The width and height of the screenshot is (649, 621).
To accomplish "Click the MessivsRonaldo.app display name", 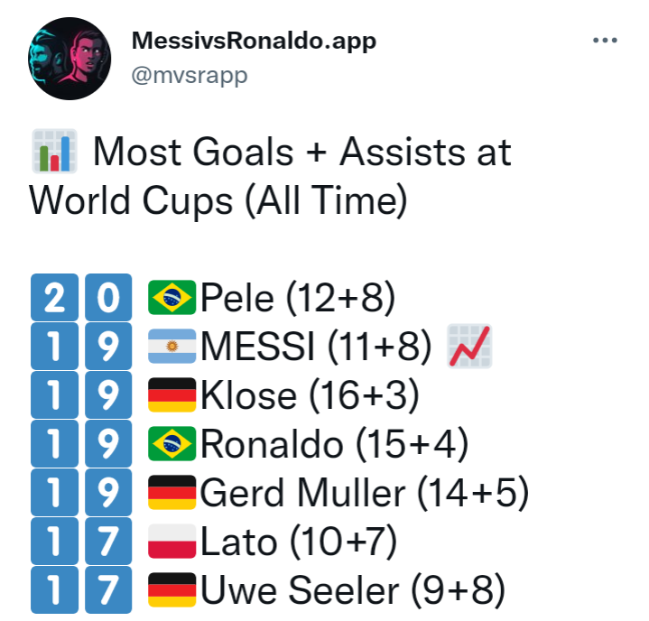I will point(254,41).
